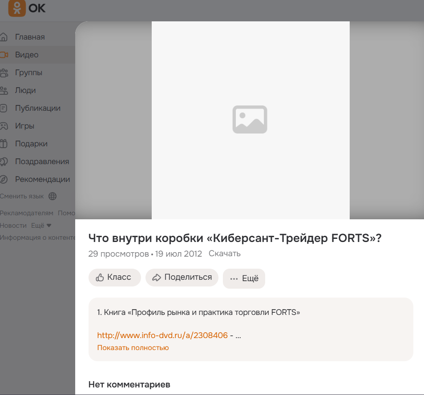Click the video camera icon beside Видео
Viewport: 424px width, 395px height.
click(4, 55)
